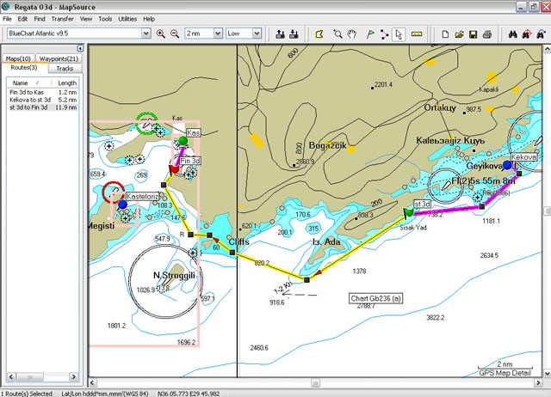Print using the printer icon

tap(487, 34)
